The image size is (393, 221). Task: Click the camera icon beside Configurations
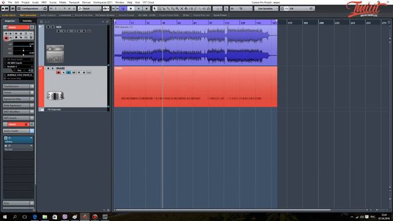[x=45, y=9]
